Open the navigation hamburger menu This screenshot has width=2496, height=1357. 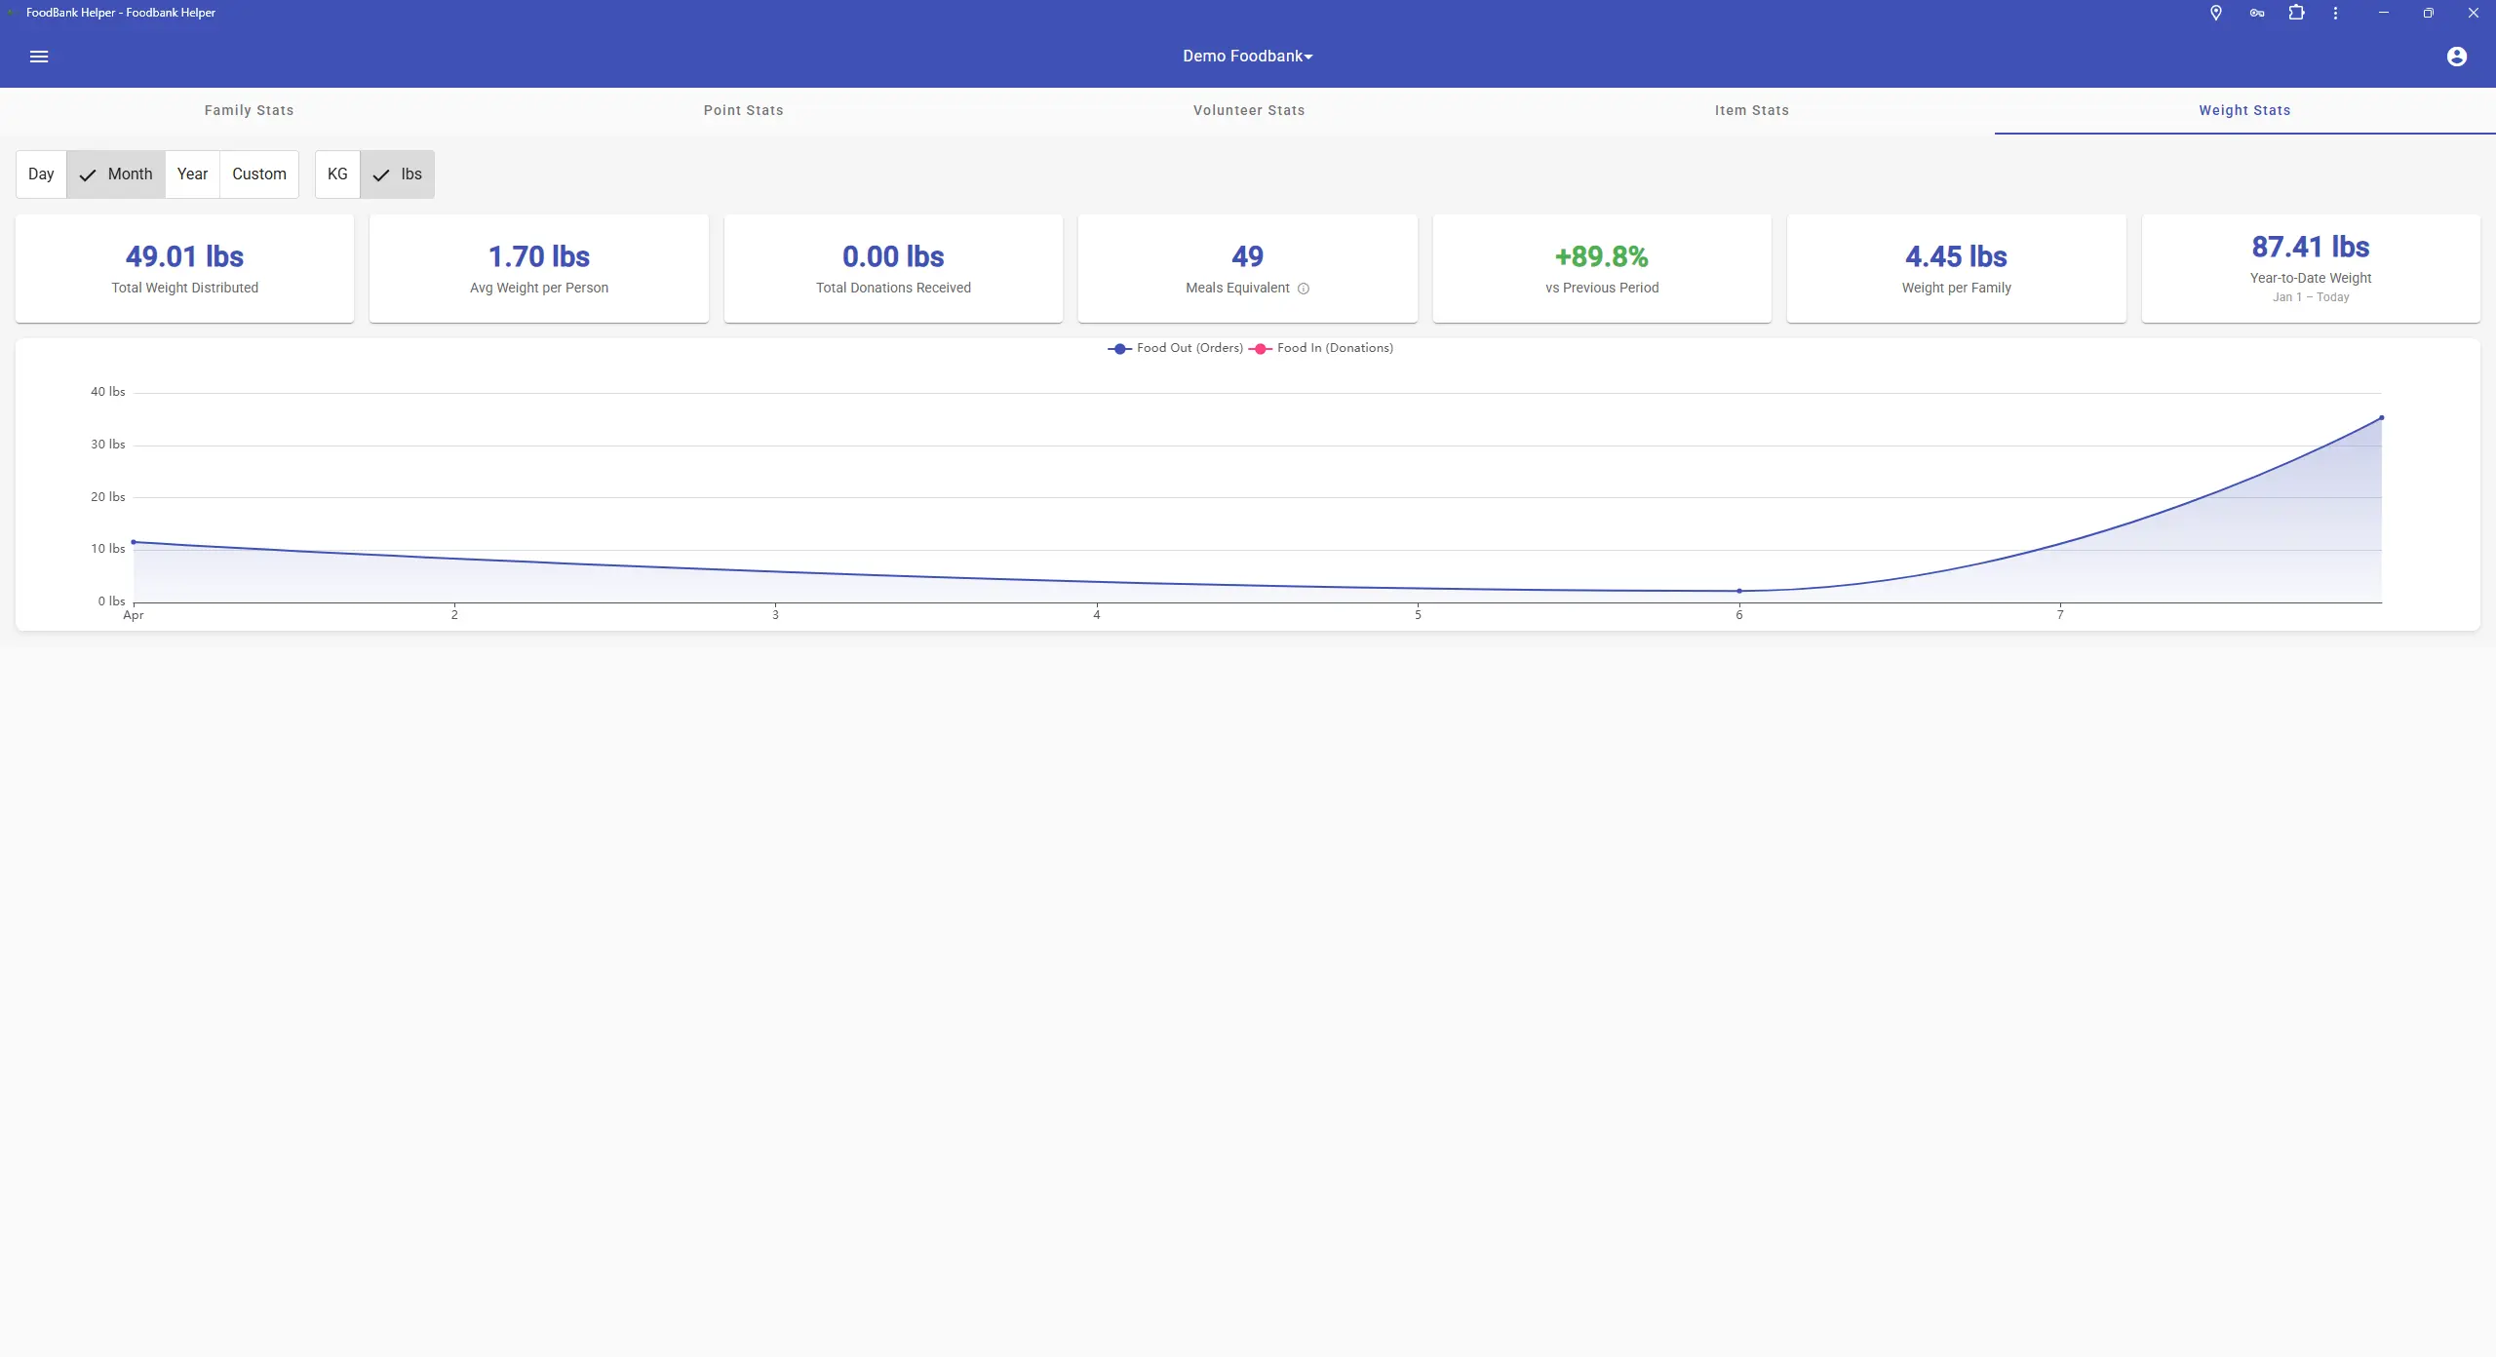(x=39, y=56)
